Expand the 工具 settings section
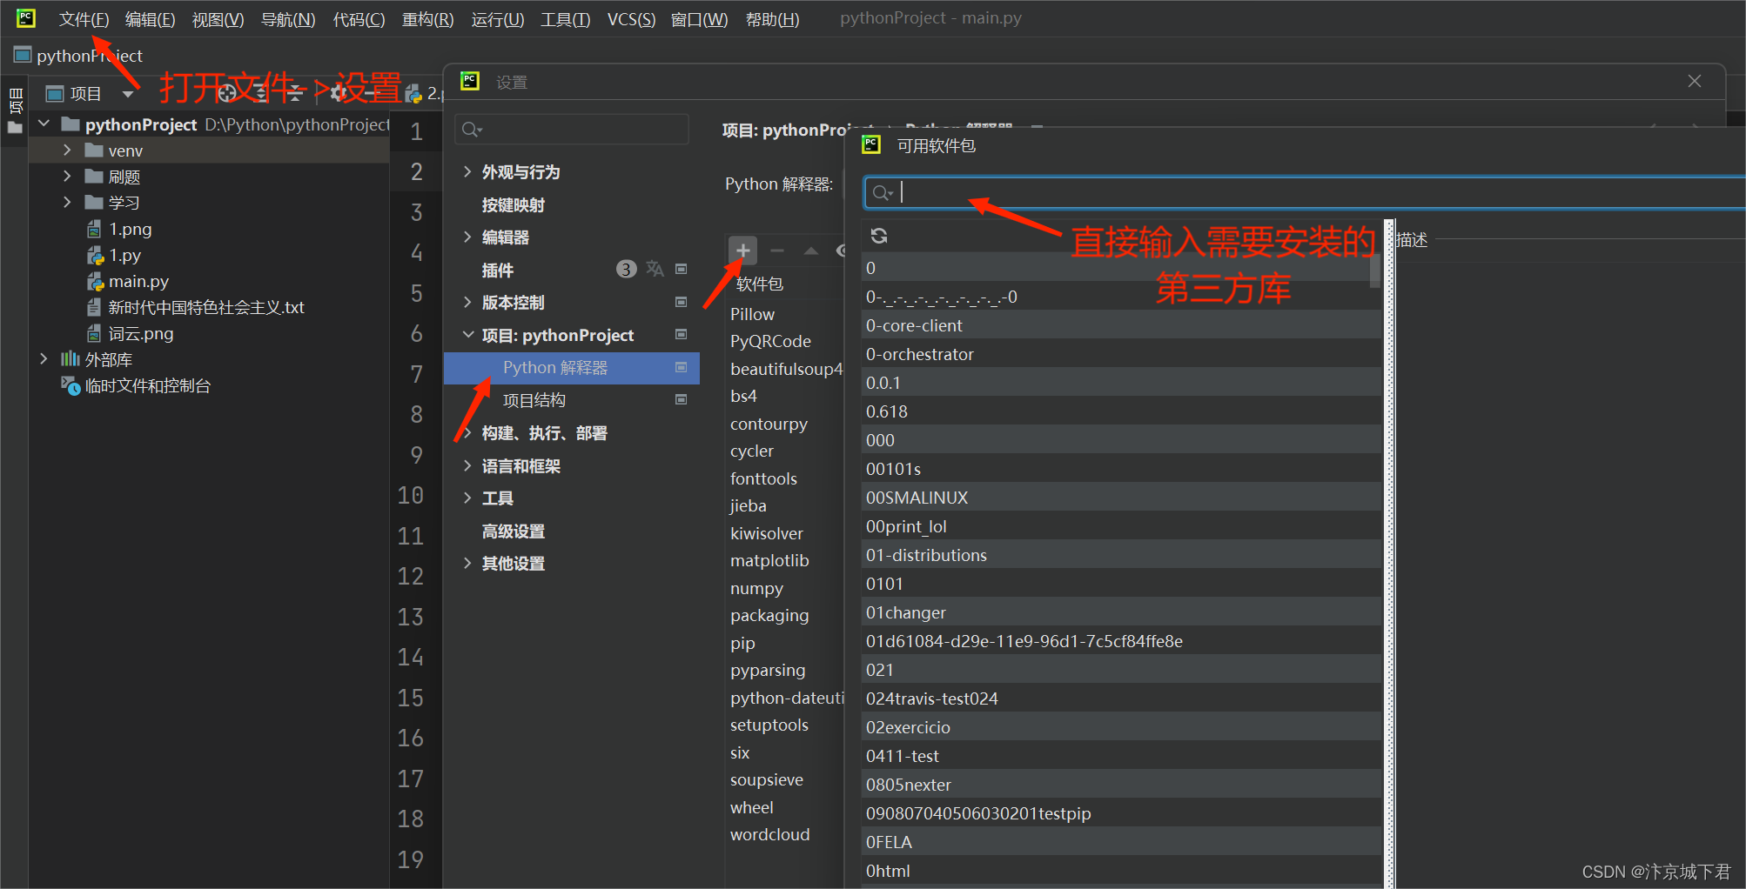Image resolution: width=1746 pixels, height=889 pixels. (467, 498)
